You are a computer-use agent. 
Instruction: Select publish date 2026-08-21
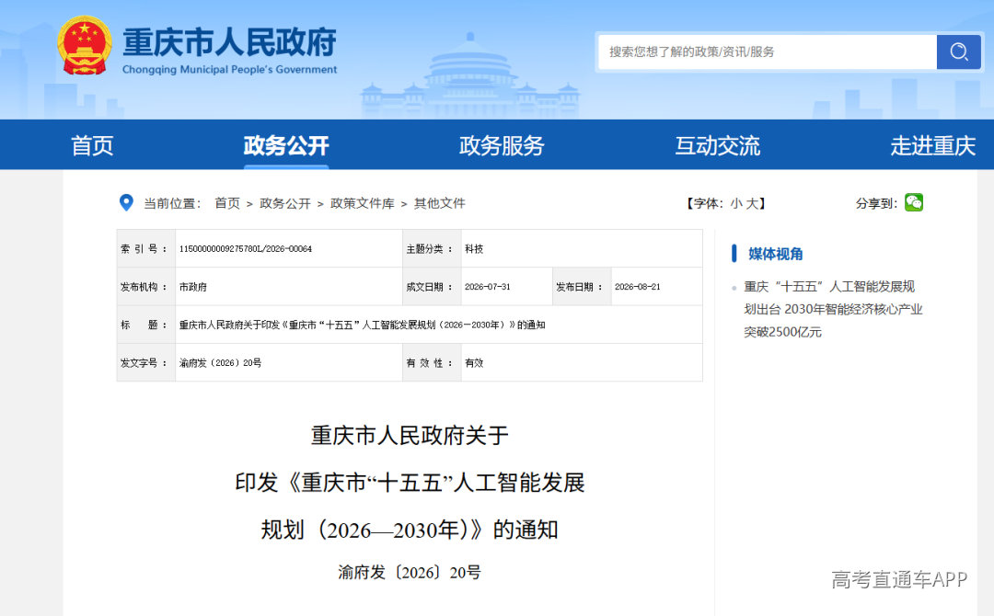[637, 287]
